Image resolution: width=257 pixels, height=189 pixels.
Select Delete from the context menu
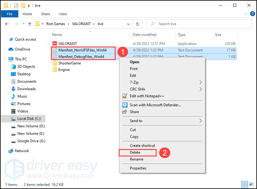135,152
